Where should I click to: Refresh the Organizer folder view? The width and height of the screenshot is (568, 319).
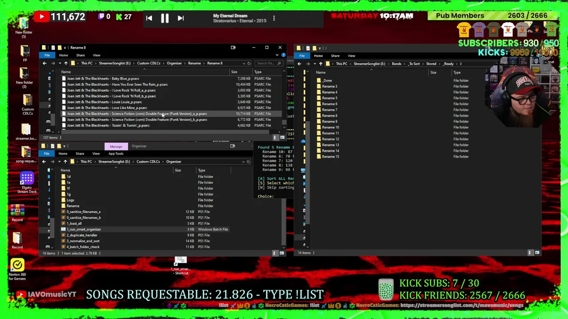[248, 162]
